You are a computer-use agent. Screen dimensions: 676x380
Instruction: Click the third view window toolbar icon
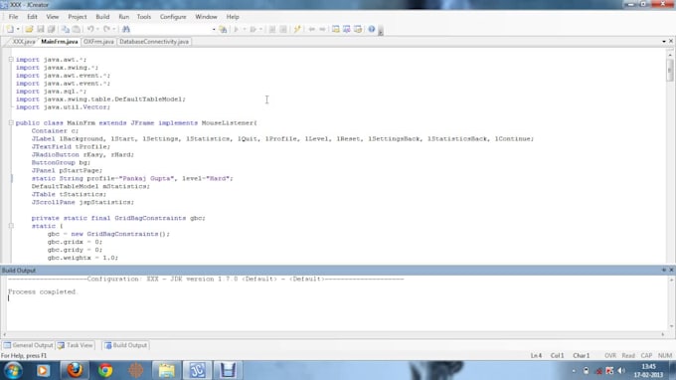(358, 29)
